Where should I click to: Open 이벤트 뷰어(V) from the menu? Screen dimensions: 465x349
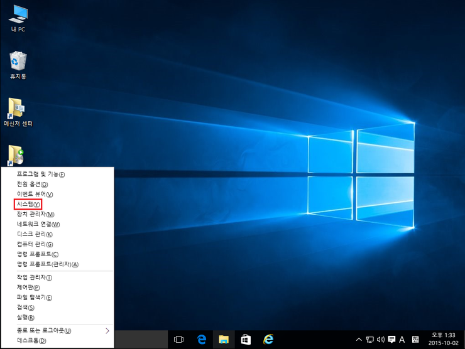coord(58,195)
